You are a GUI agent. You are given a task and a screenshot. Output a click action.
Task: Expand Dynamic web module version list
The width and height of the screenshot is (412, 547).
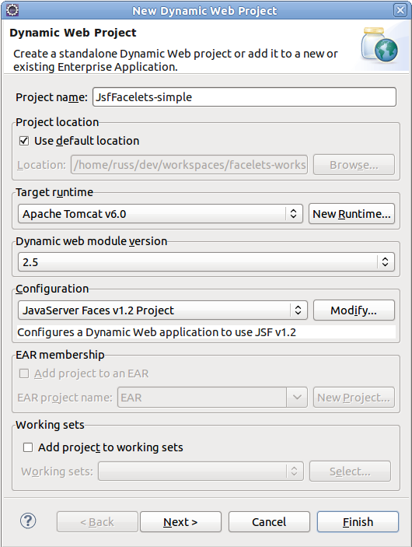pos(206,261)
